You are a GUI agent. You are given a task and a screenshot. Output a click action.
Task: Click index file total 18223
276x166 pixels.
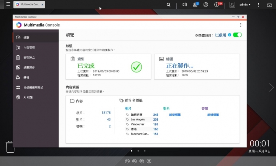point(97,76)
